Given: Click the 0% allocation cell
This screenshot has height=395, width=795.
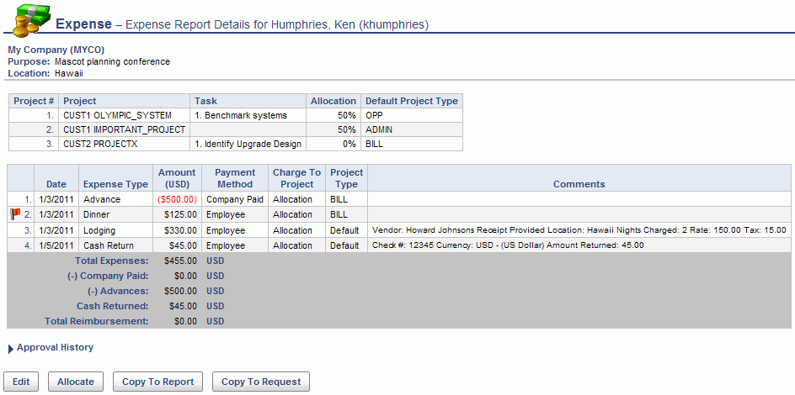Looking at the screenshot, I should pos(333,144).
